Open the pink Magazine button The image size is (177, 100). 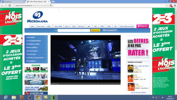pyautogui.click(x=143, y=26)
